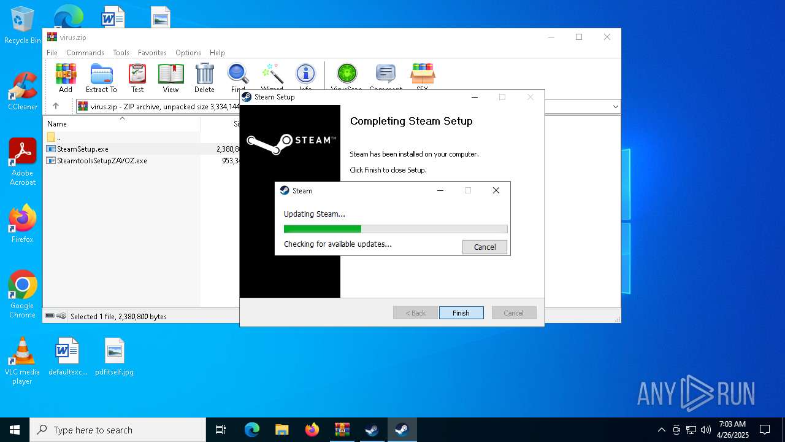Open the Tools menu in WinRAR
The height and width of the screenshot is (442, 785).
pos(121,53)
